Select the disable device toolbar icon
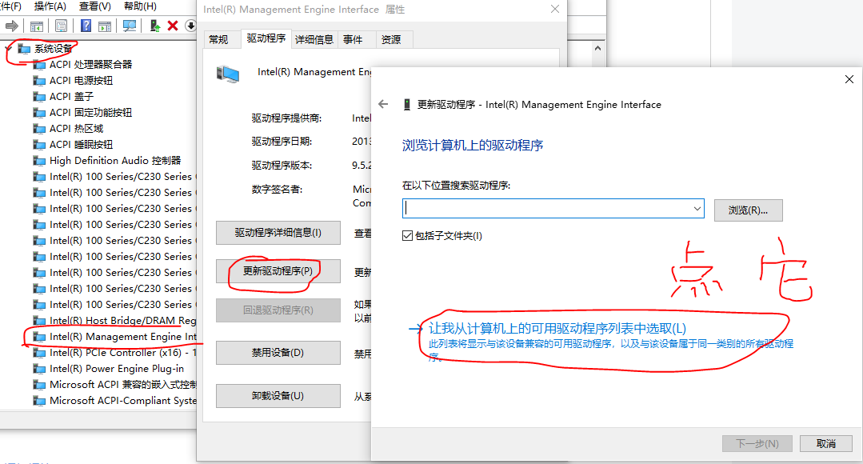Screen dimensions: 863x464 tap(190, 25)
